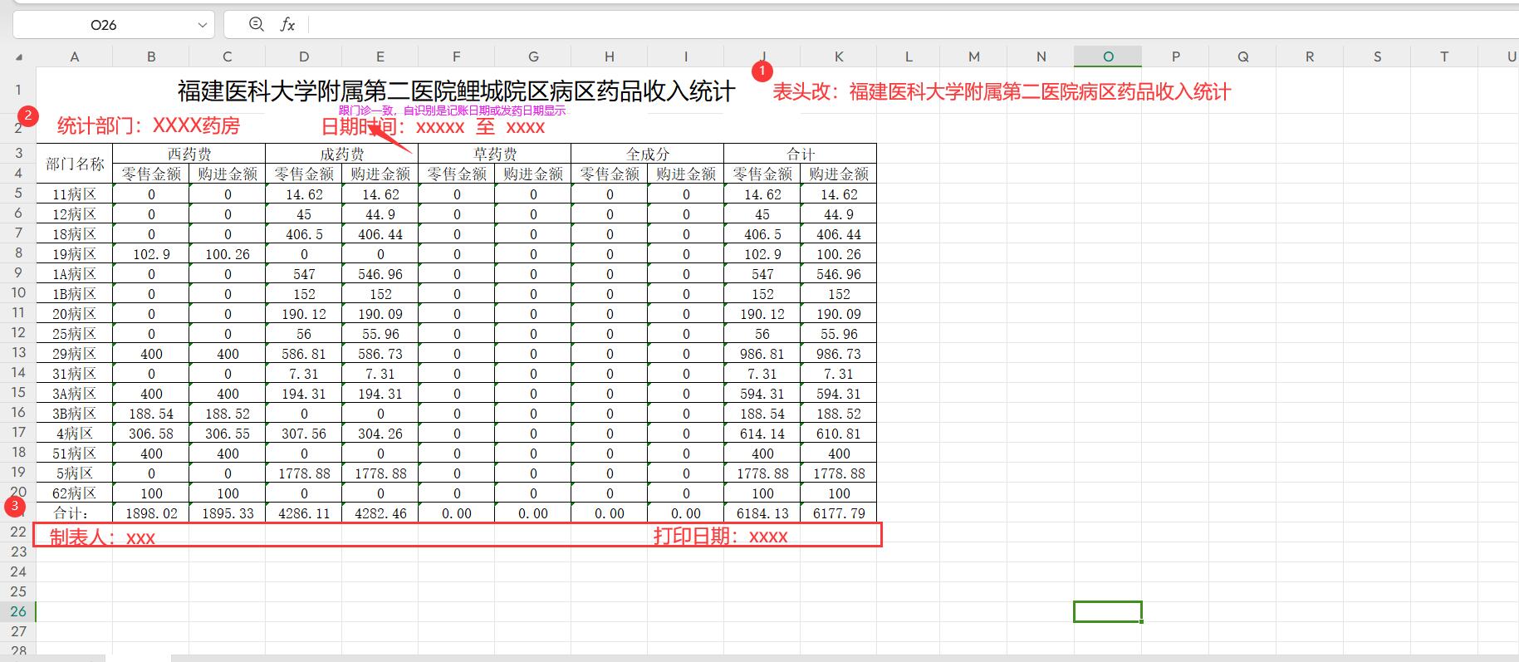Select column T header
This screenshot has height=662, width=1519.
coord(1444,56)
